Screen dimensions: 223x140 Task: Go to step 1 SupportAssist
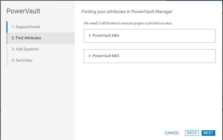(x=26, y=27)
